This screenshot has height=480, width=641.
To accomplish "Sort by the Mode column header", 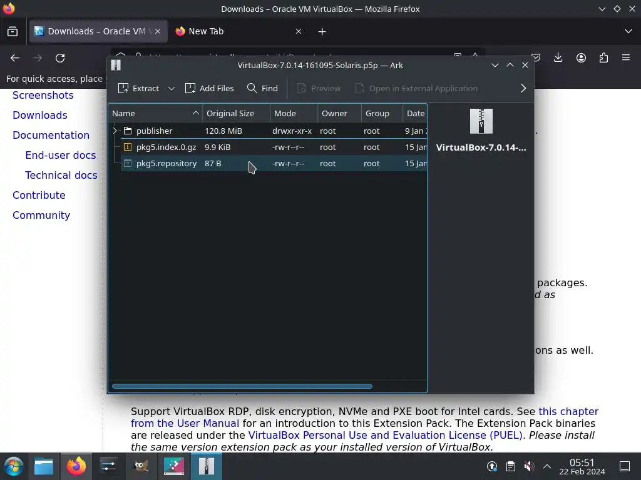I will [x=294, y=114].
